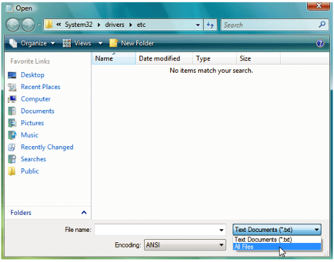
Task: Go to drivers in the breadcrumb
Action: 115,25
